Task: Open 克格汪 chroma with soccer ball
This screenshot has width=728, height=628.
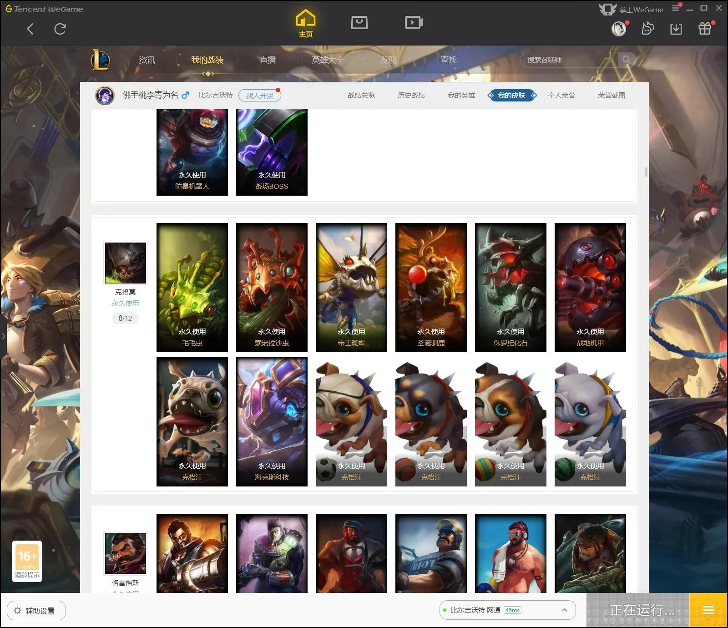Action: point(351,422)
